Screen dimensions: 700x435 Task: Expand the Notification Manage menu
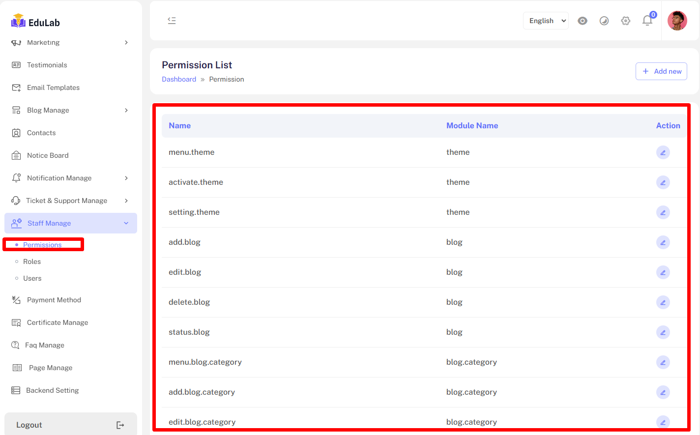point(70,178)
